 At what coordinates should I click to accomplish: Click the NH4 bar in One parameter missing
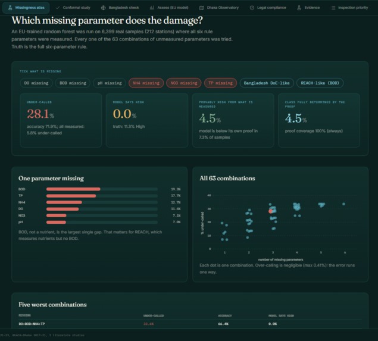click(64, 202)
